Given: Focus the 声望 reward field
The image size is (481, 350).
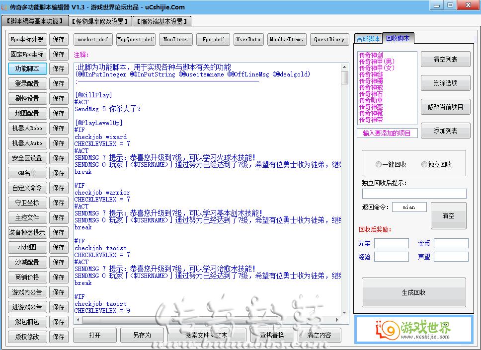Looking at the screenshot, I should (451, 257).
